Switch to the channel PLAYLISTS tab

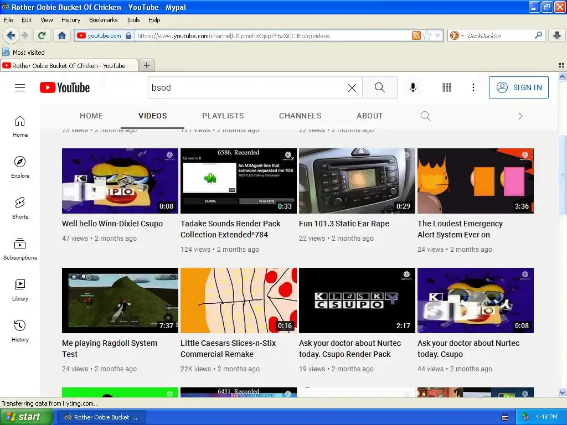pyautogui.click(x=223, y=116)
